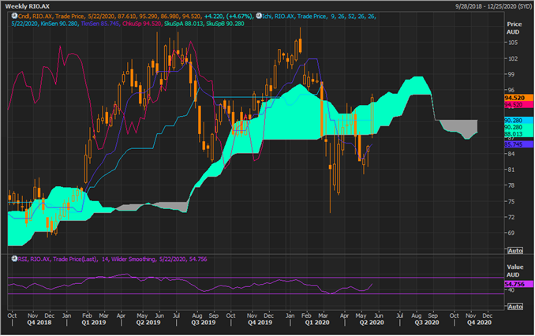Click the Q2 2019 quarter label
Image resolution: width=535 pixels, height=336 pixels.
148,323
